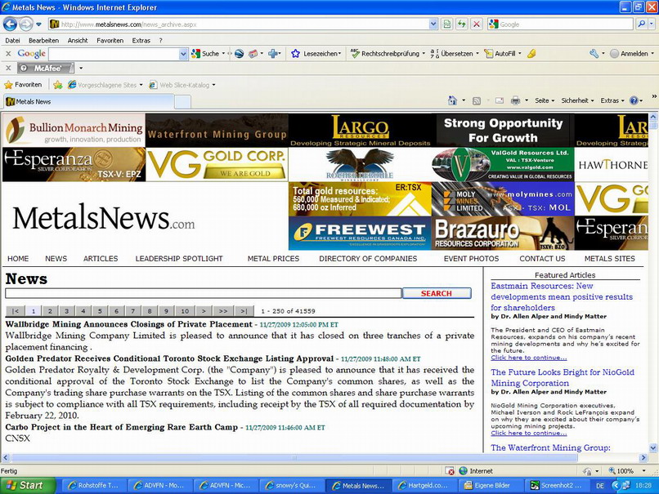Click the browser Back arrow button
Viewport: 659px width, 494px height.
(10, 24)
